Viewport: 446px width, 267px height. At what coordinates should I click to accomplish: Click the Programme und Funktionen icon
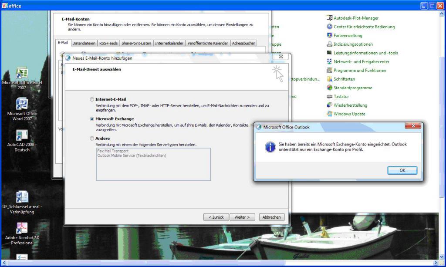click(x=329, y=70)
